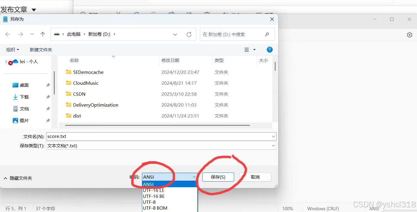Open help via the question mark icon

pos(270,49)
